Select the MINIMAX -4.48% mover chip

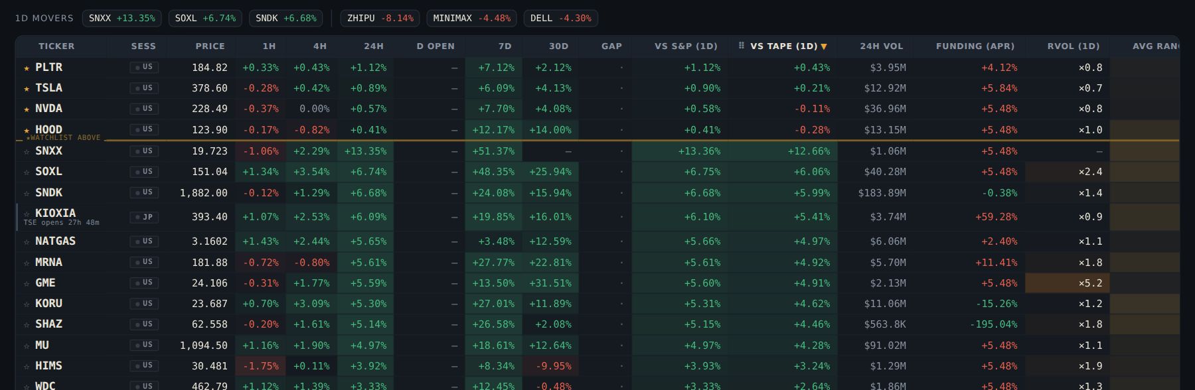coord(472,19)
